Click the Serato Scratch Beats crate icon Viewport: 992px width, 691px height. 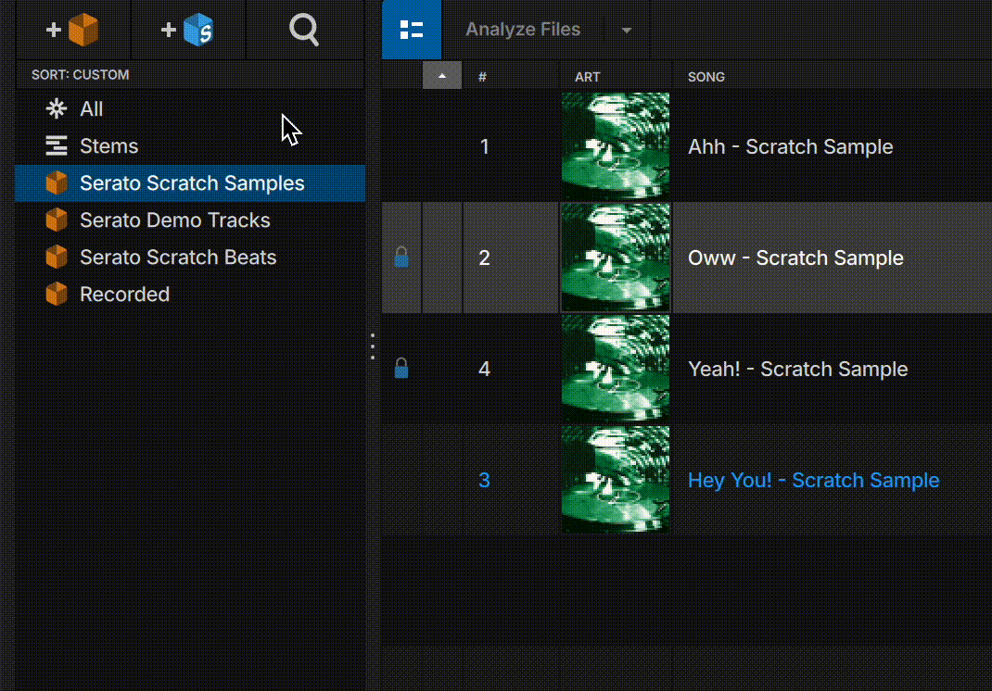tap(57, 258)
